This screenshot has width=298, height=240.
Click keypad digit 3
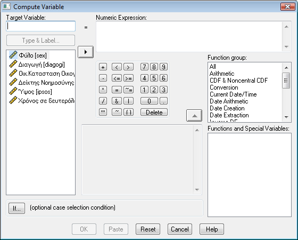[164, 90]
